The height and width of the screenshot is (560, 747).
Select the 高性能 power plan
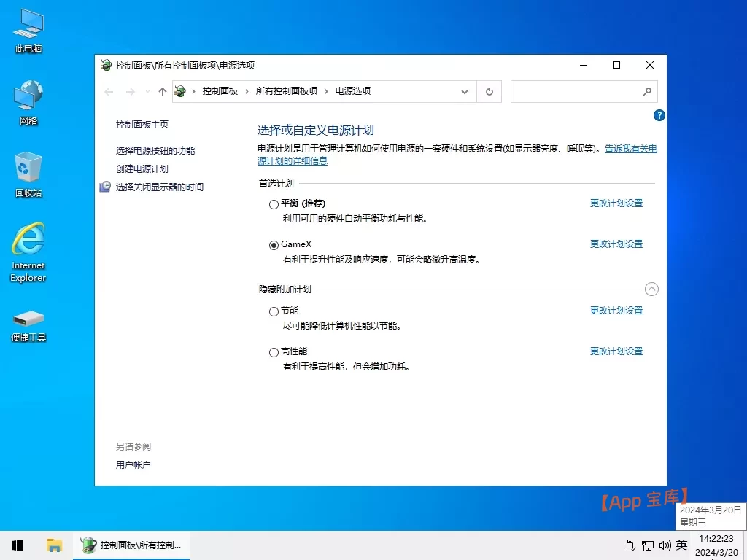pos(274,351)
